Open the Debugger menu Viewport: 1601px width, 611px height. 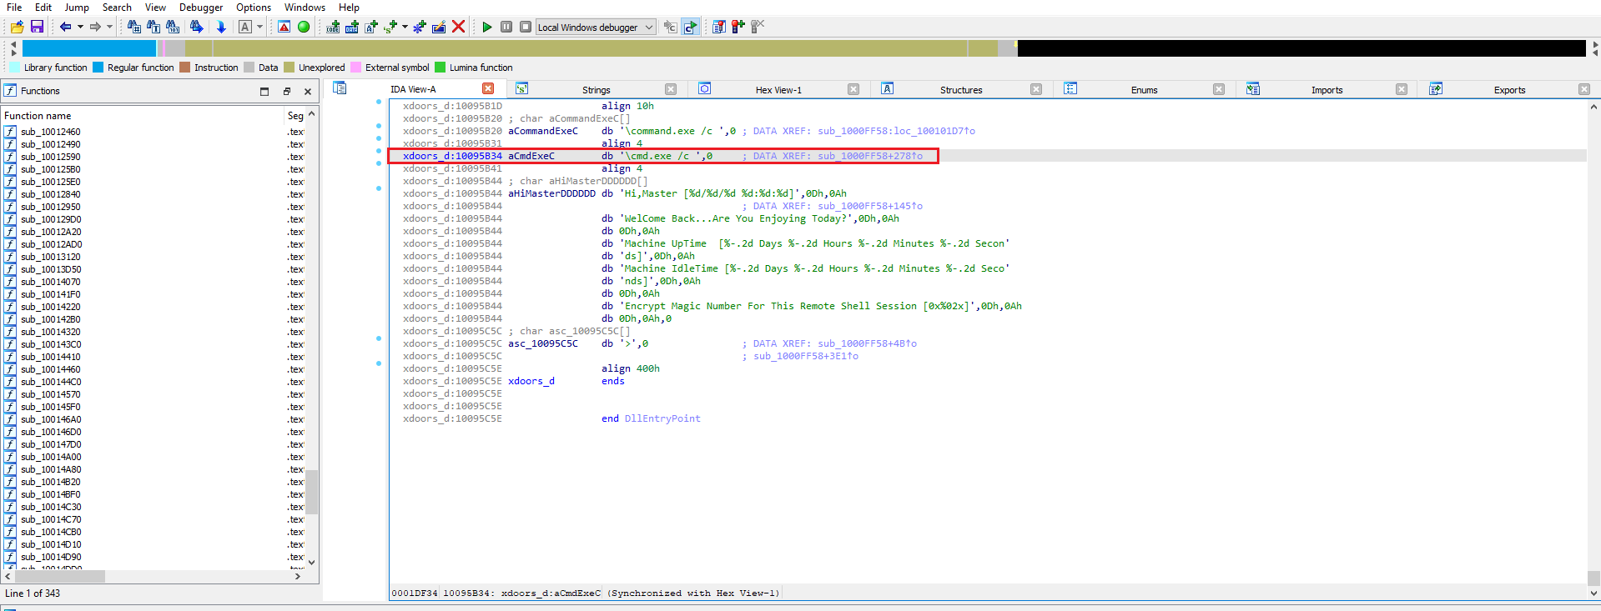(x=200, y=8)
